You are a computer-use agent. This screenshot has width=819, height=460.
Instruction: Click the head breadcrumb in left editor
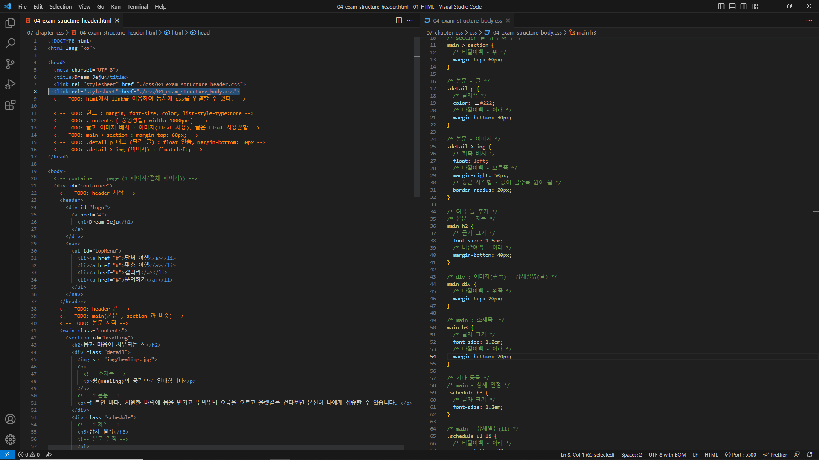203,32
